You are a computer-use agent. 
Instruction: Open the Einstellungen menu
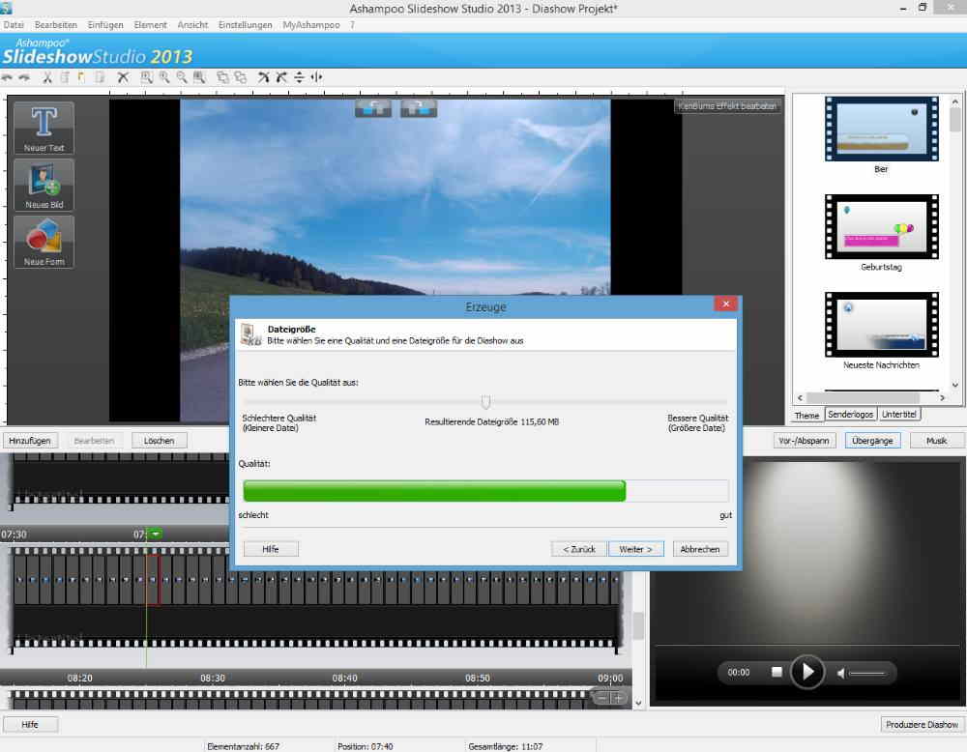(x=245, y=24)
